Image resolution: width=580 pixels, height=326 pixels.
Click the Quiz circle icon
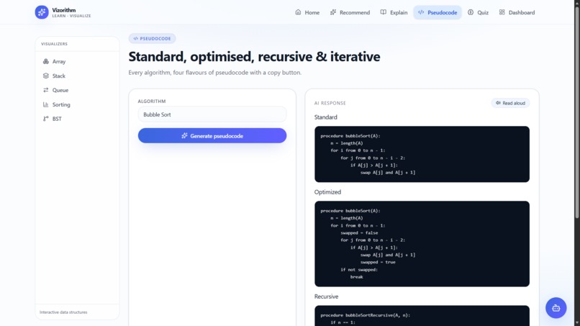point(471,12)
